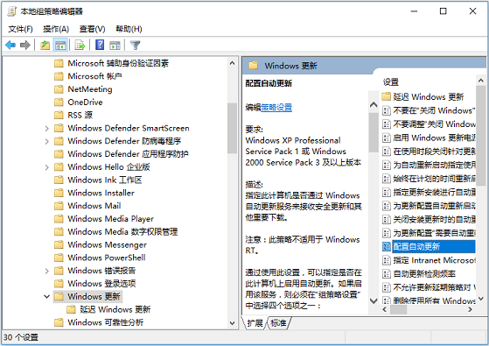Click the settings list scroll up arrow
The width and height of the screenshot is (489, 346).
click(x=481, y=81)
